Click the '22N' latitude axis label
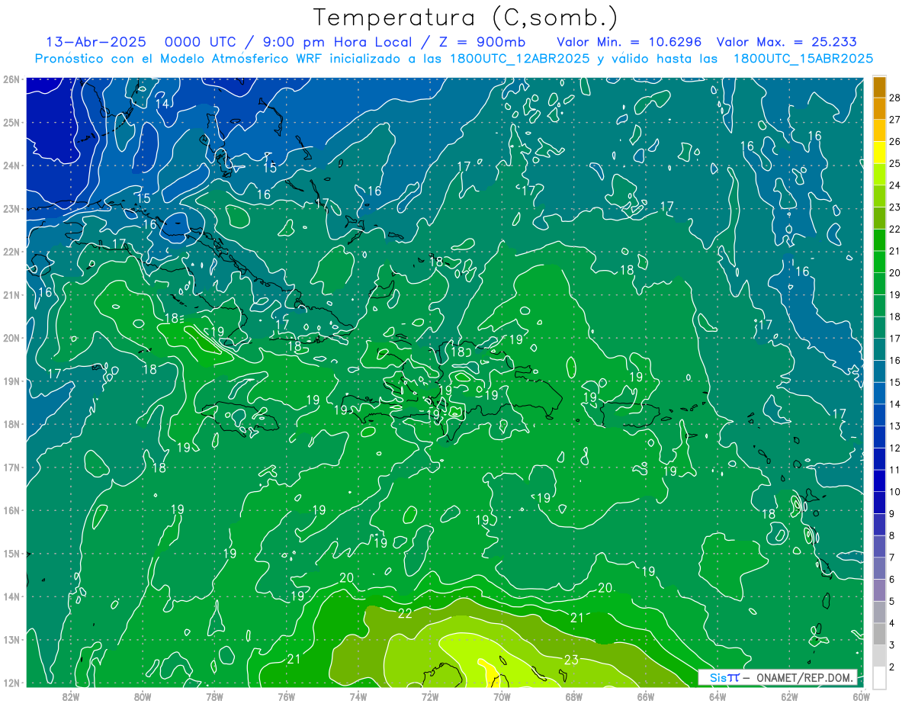This screenshot has width=915, height=707. pos(11,252)
